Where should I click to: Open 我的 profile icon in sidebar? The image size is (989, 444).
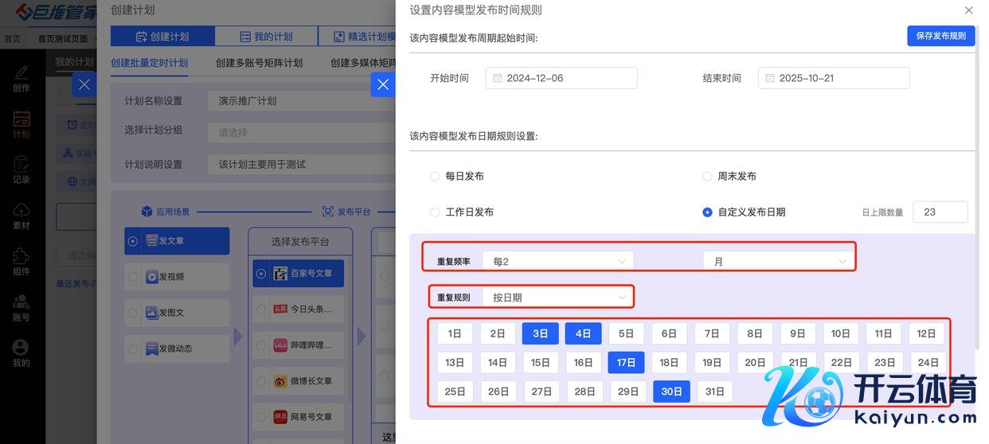[x=21, y=352]
